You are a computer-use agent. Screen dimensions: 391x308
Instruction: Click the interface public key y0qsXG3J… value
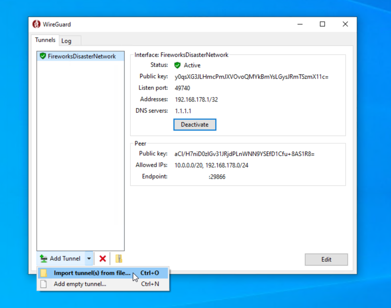[251, 77]
